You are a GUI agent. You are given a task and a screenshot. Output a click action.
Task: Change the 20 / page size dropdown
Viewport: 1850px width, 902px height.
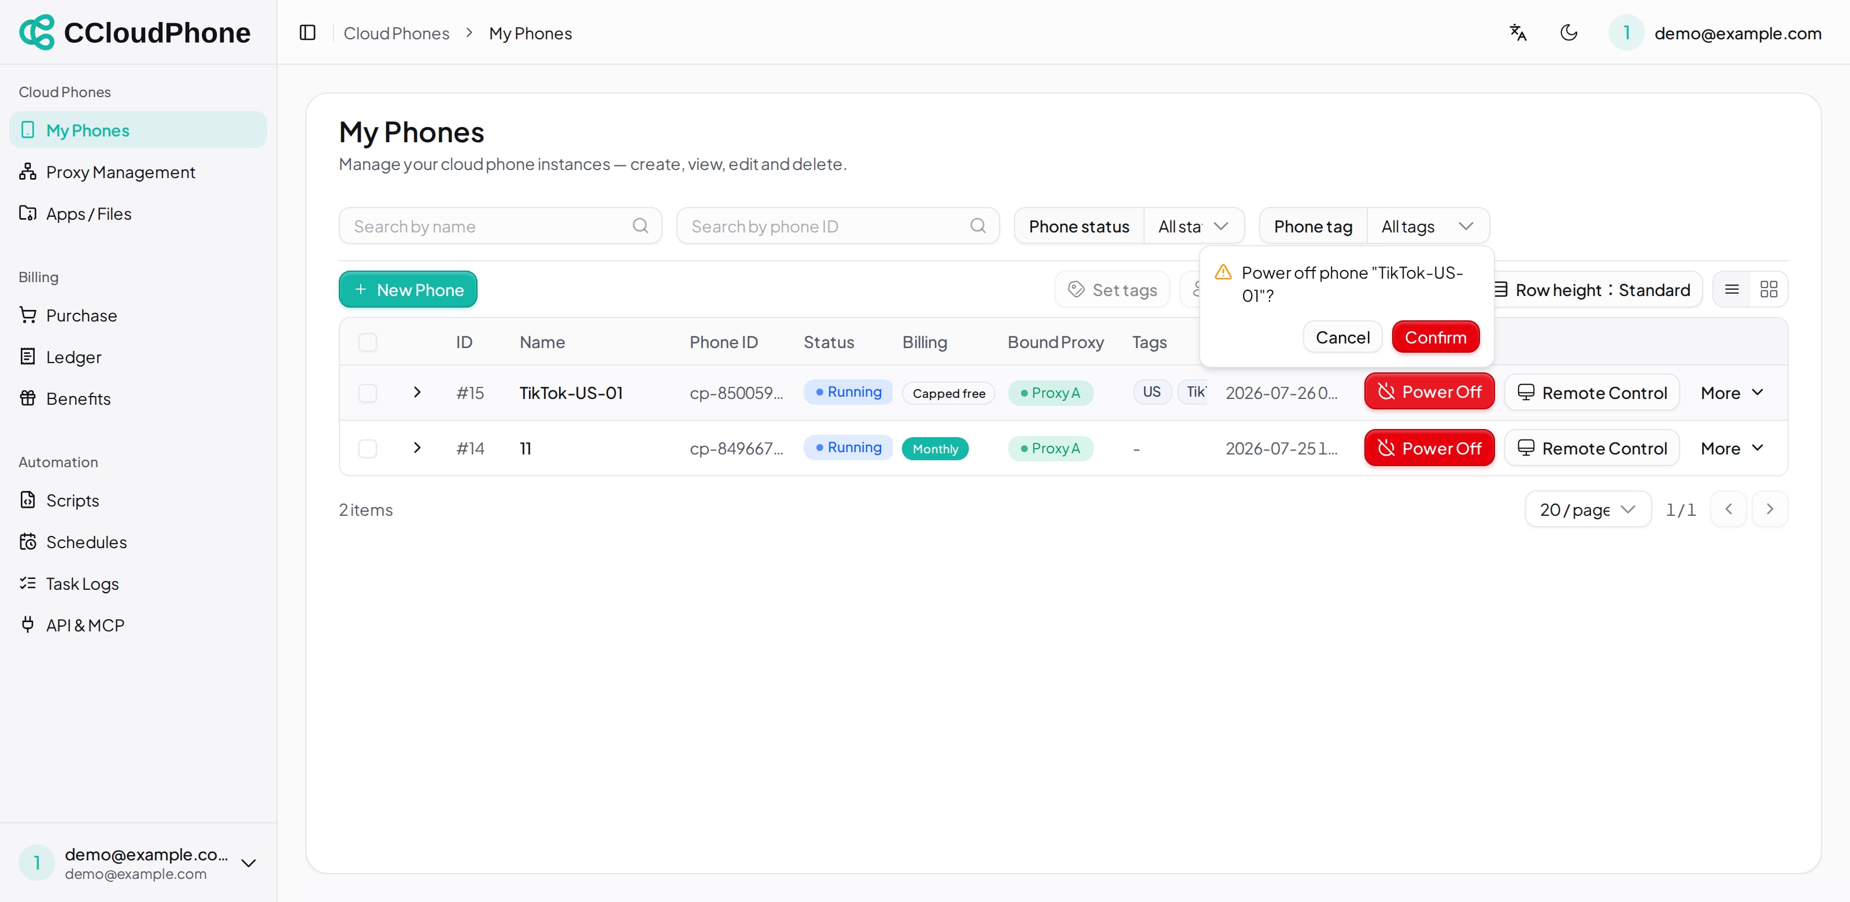(x=1588, y=509)
